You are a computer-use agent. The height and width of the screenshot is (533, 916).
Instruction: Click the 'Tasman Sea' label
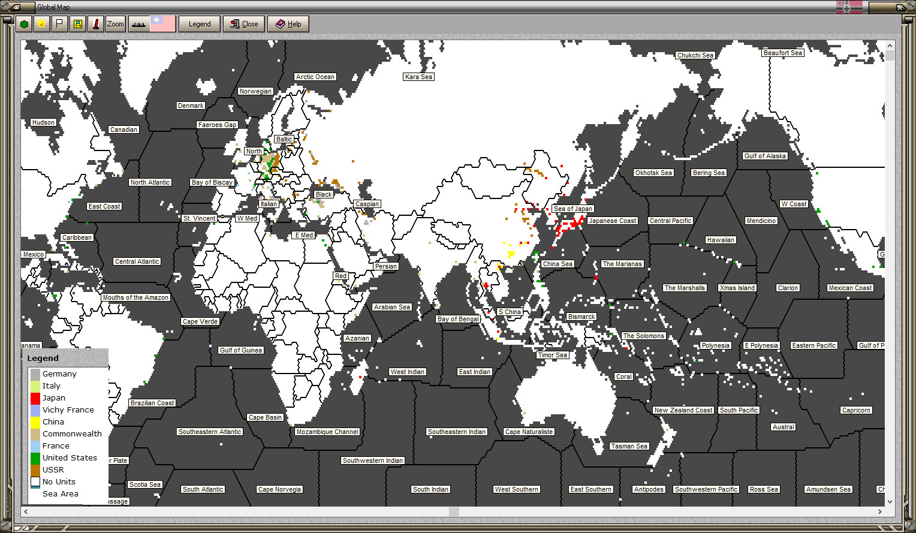point(629,446)
